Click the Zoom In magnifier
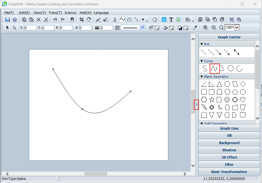 click(x=205, y=28)
